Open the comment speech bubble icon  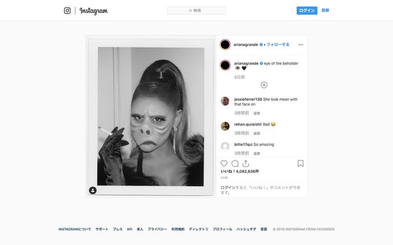[235, 164]
